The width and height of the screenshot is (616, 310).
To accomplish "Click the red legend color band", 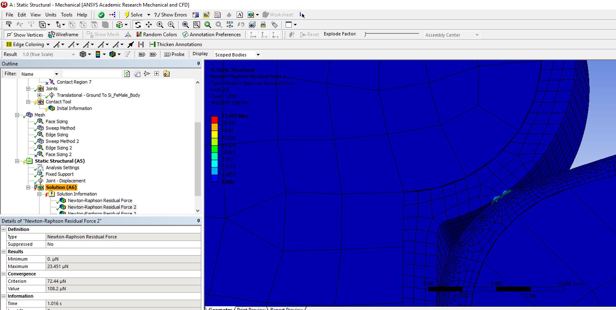I will tap(215, 120).
